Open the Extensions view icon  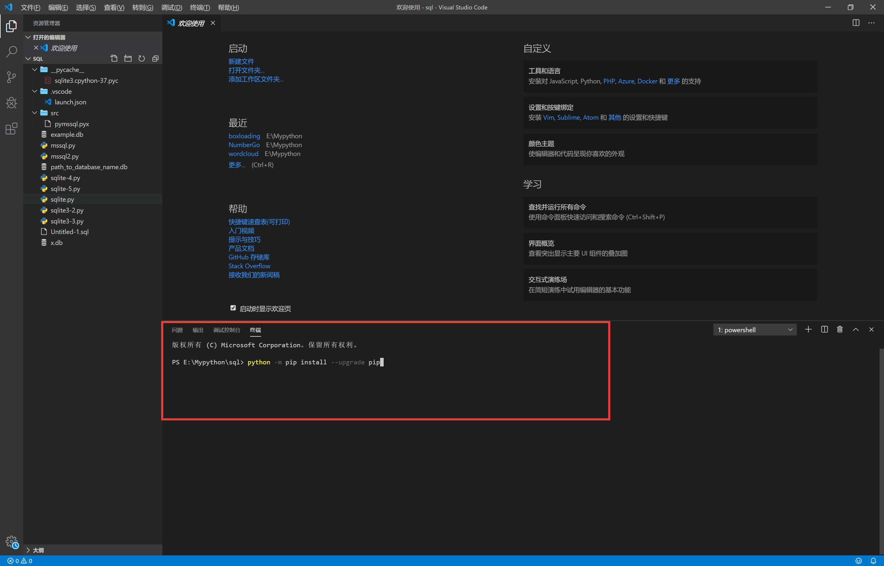pos(11,129)
